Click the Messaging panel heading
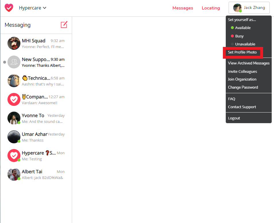274x223 pixels. pos(18,25)
